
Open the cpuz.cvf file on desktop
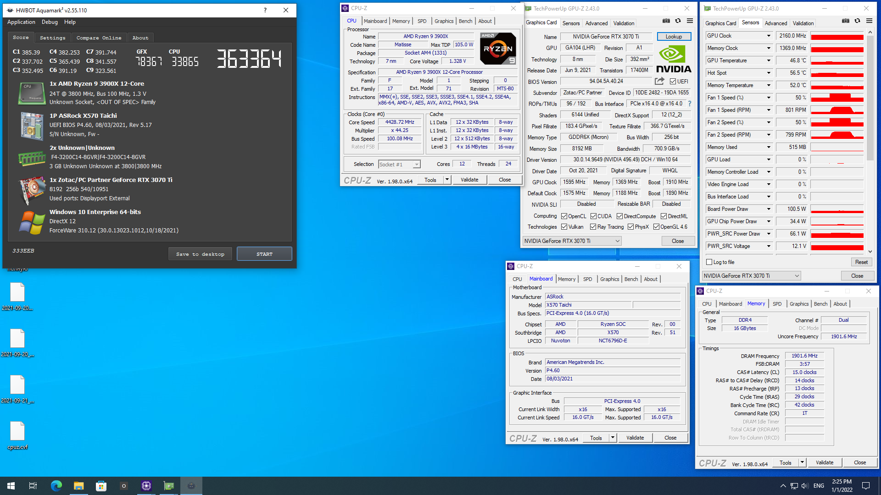(x=17, y=435)
